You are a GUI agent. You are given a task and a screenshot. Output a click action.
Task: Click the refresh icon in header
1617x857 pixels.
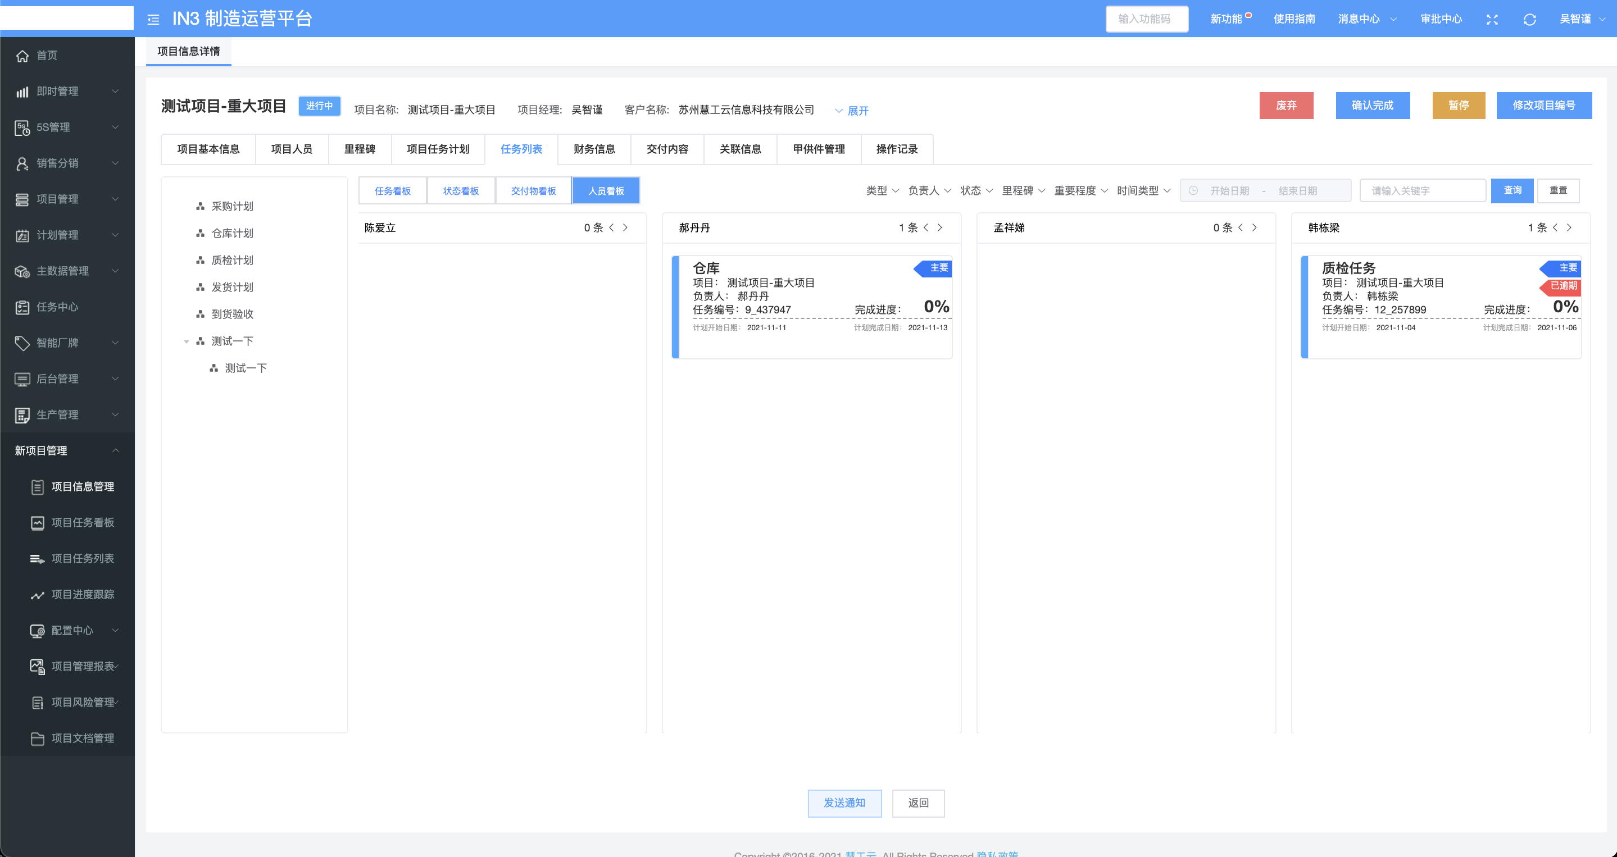coord(1529,20)
